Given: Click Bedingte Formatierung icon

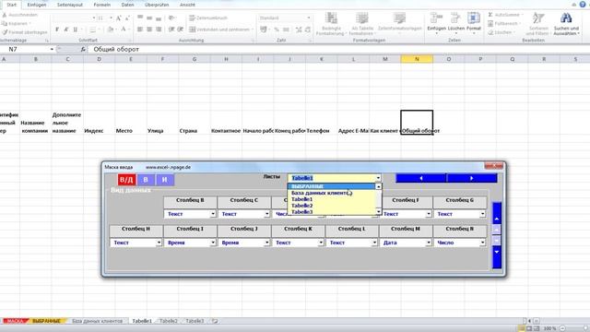Looking at the screenshot, I should pyautogui.click(x=331, y=24).
